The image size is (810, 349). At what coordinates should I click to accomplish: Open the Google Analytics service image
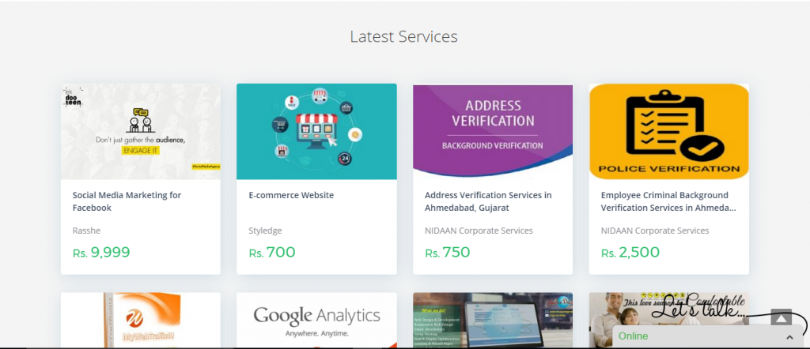pyautogui.click(x=316, y=320)
